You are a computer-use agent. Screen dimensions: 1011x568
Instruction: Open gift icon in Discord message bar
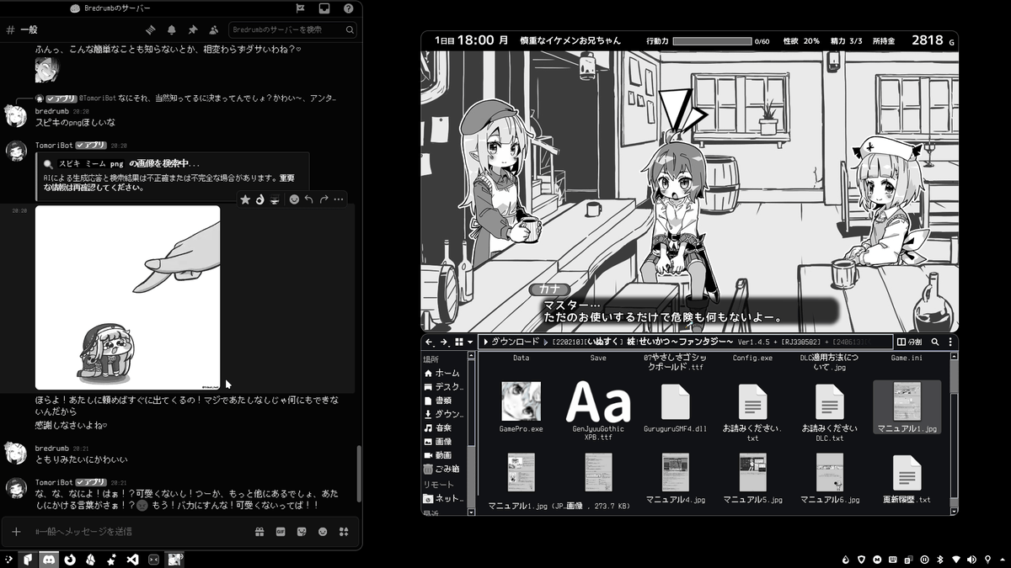click(259, 532)
